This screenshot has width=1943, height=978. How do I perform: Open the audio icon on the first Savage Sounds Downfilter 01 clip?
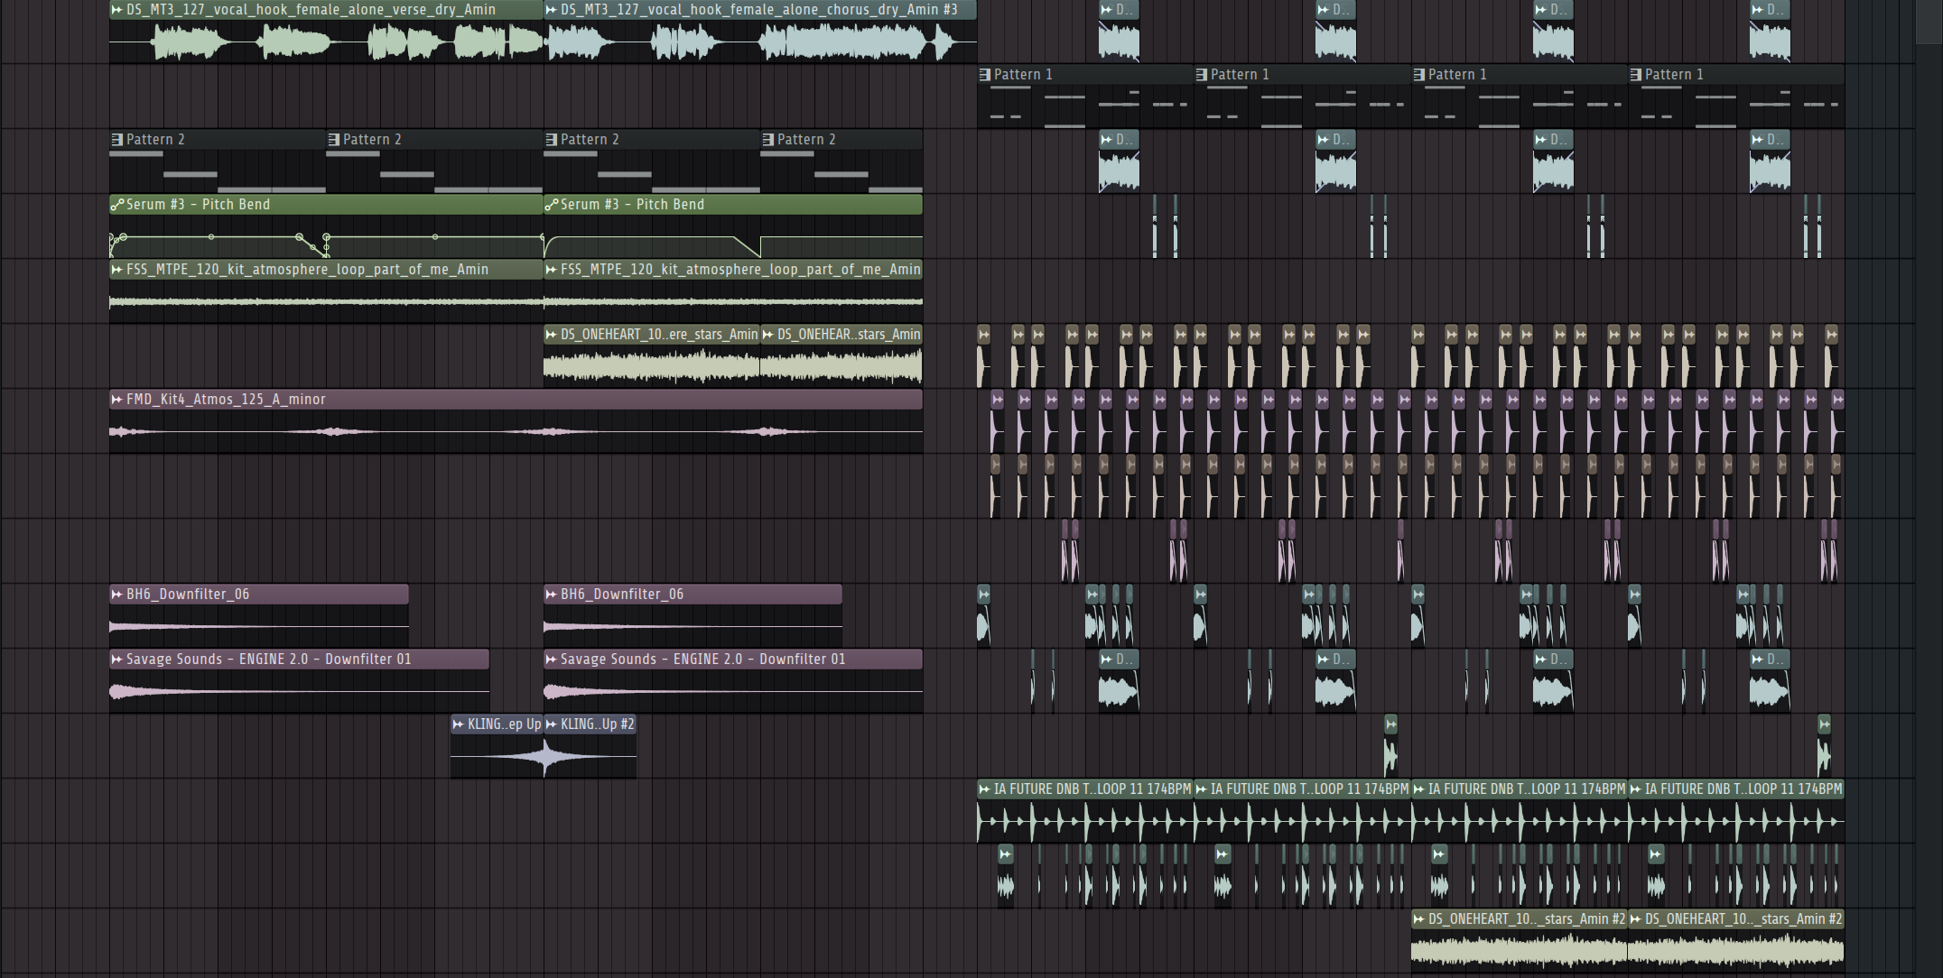(x=116, y=660)
